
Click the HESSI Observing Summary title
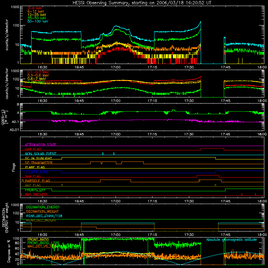click(x=142, y=3)
